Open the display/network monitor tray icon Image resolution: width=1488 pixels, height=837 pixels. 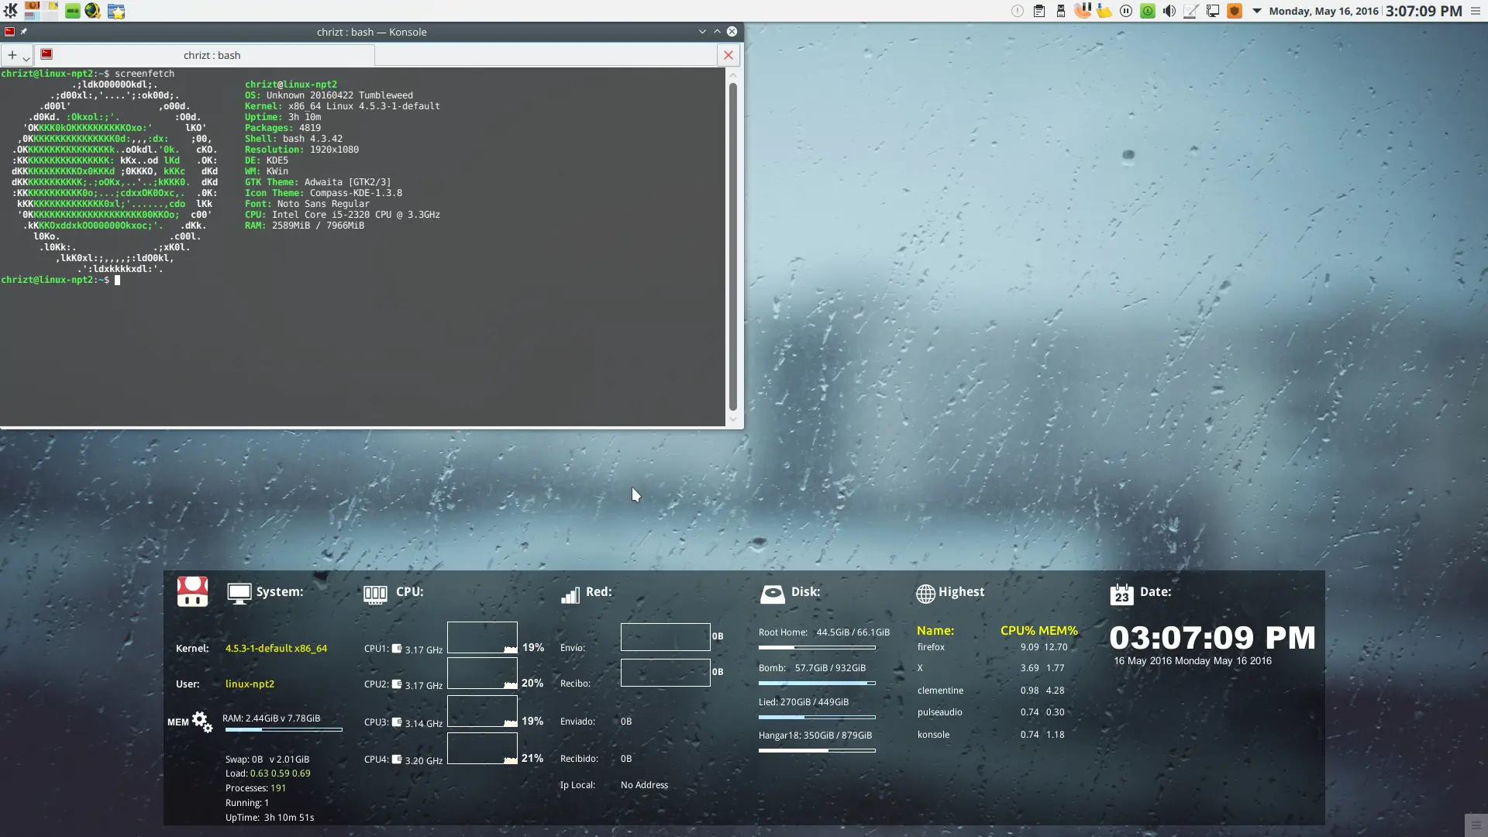1213,11
